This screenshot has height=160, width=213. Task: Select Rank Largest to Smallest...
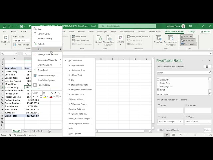[x=80, y=124]
